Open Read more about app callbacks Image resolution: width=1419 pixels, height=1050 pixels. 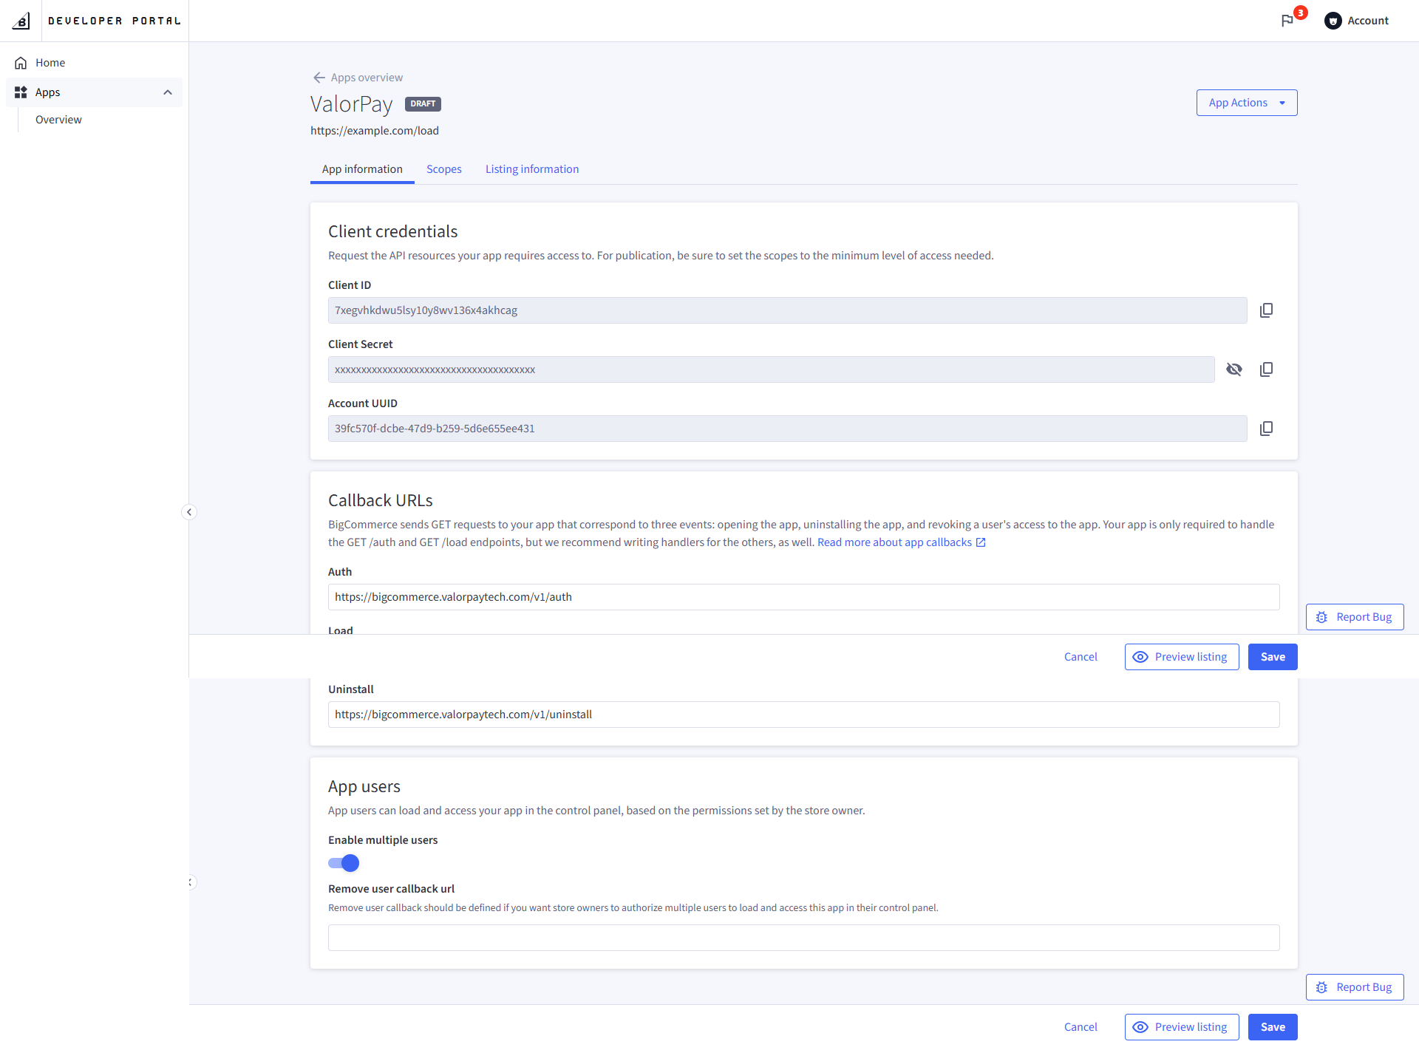coord(901,542)
